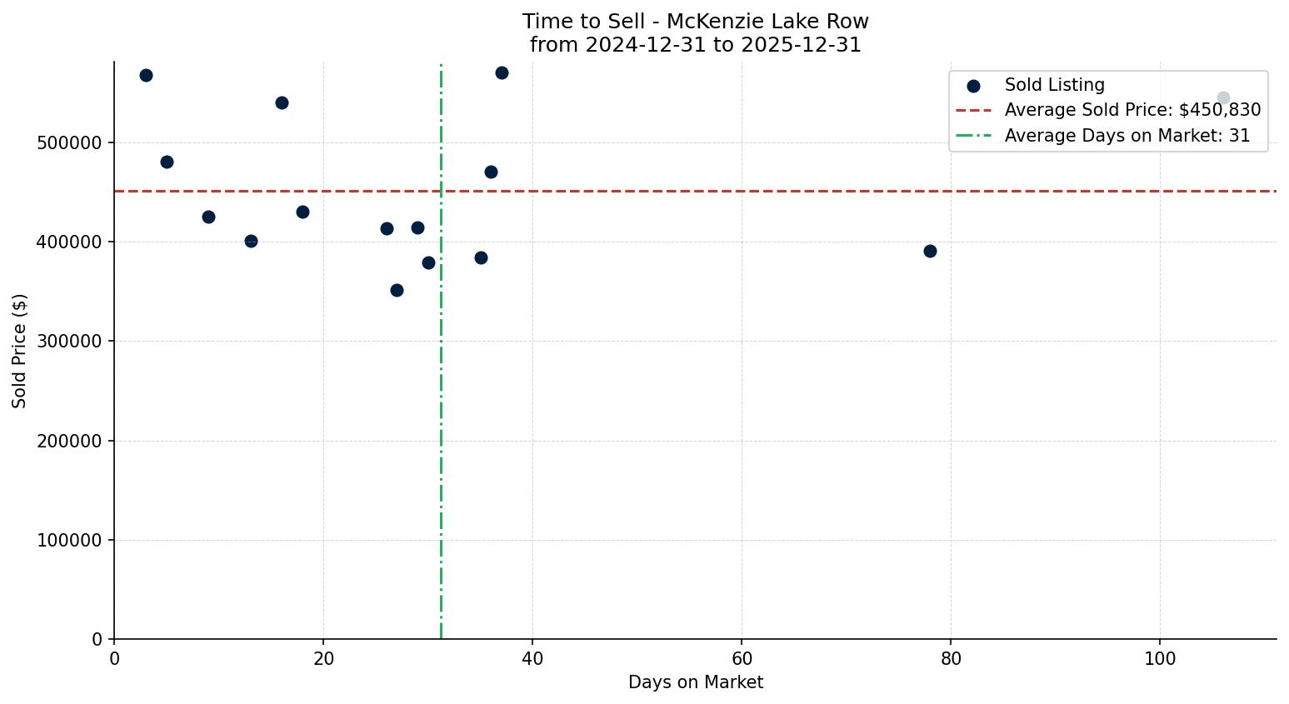Select the data point at 78 days on market
This screenshot has width=1289, height=704.
[x=930, y=251]
